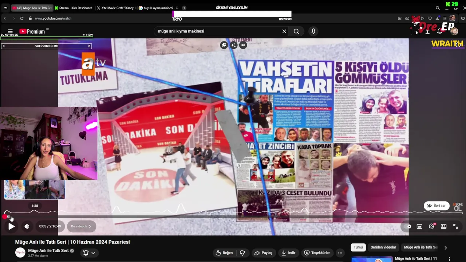Open the YouTube hamburger guide menu
The image size is (466, 262).
(10, 31)
